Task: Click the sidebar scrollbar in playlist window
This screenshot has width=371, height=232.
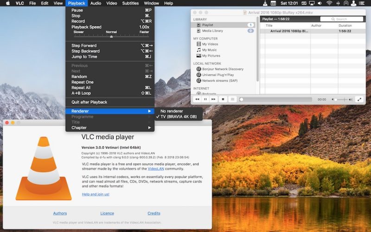Action: point(257,50)
